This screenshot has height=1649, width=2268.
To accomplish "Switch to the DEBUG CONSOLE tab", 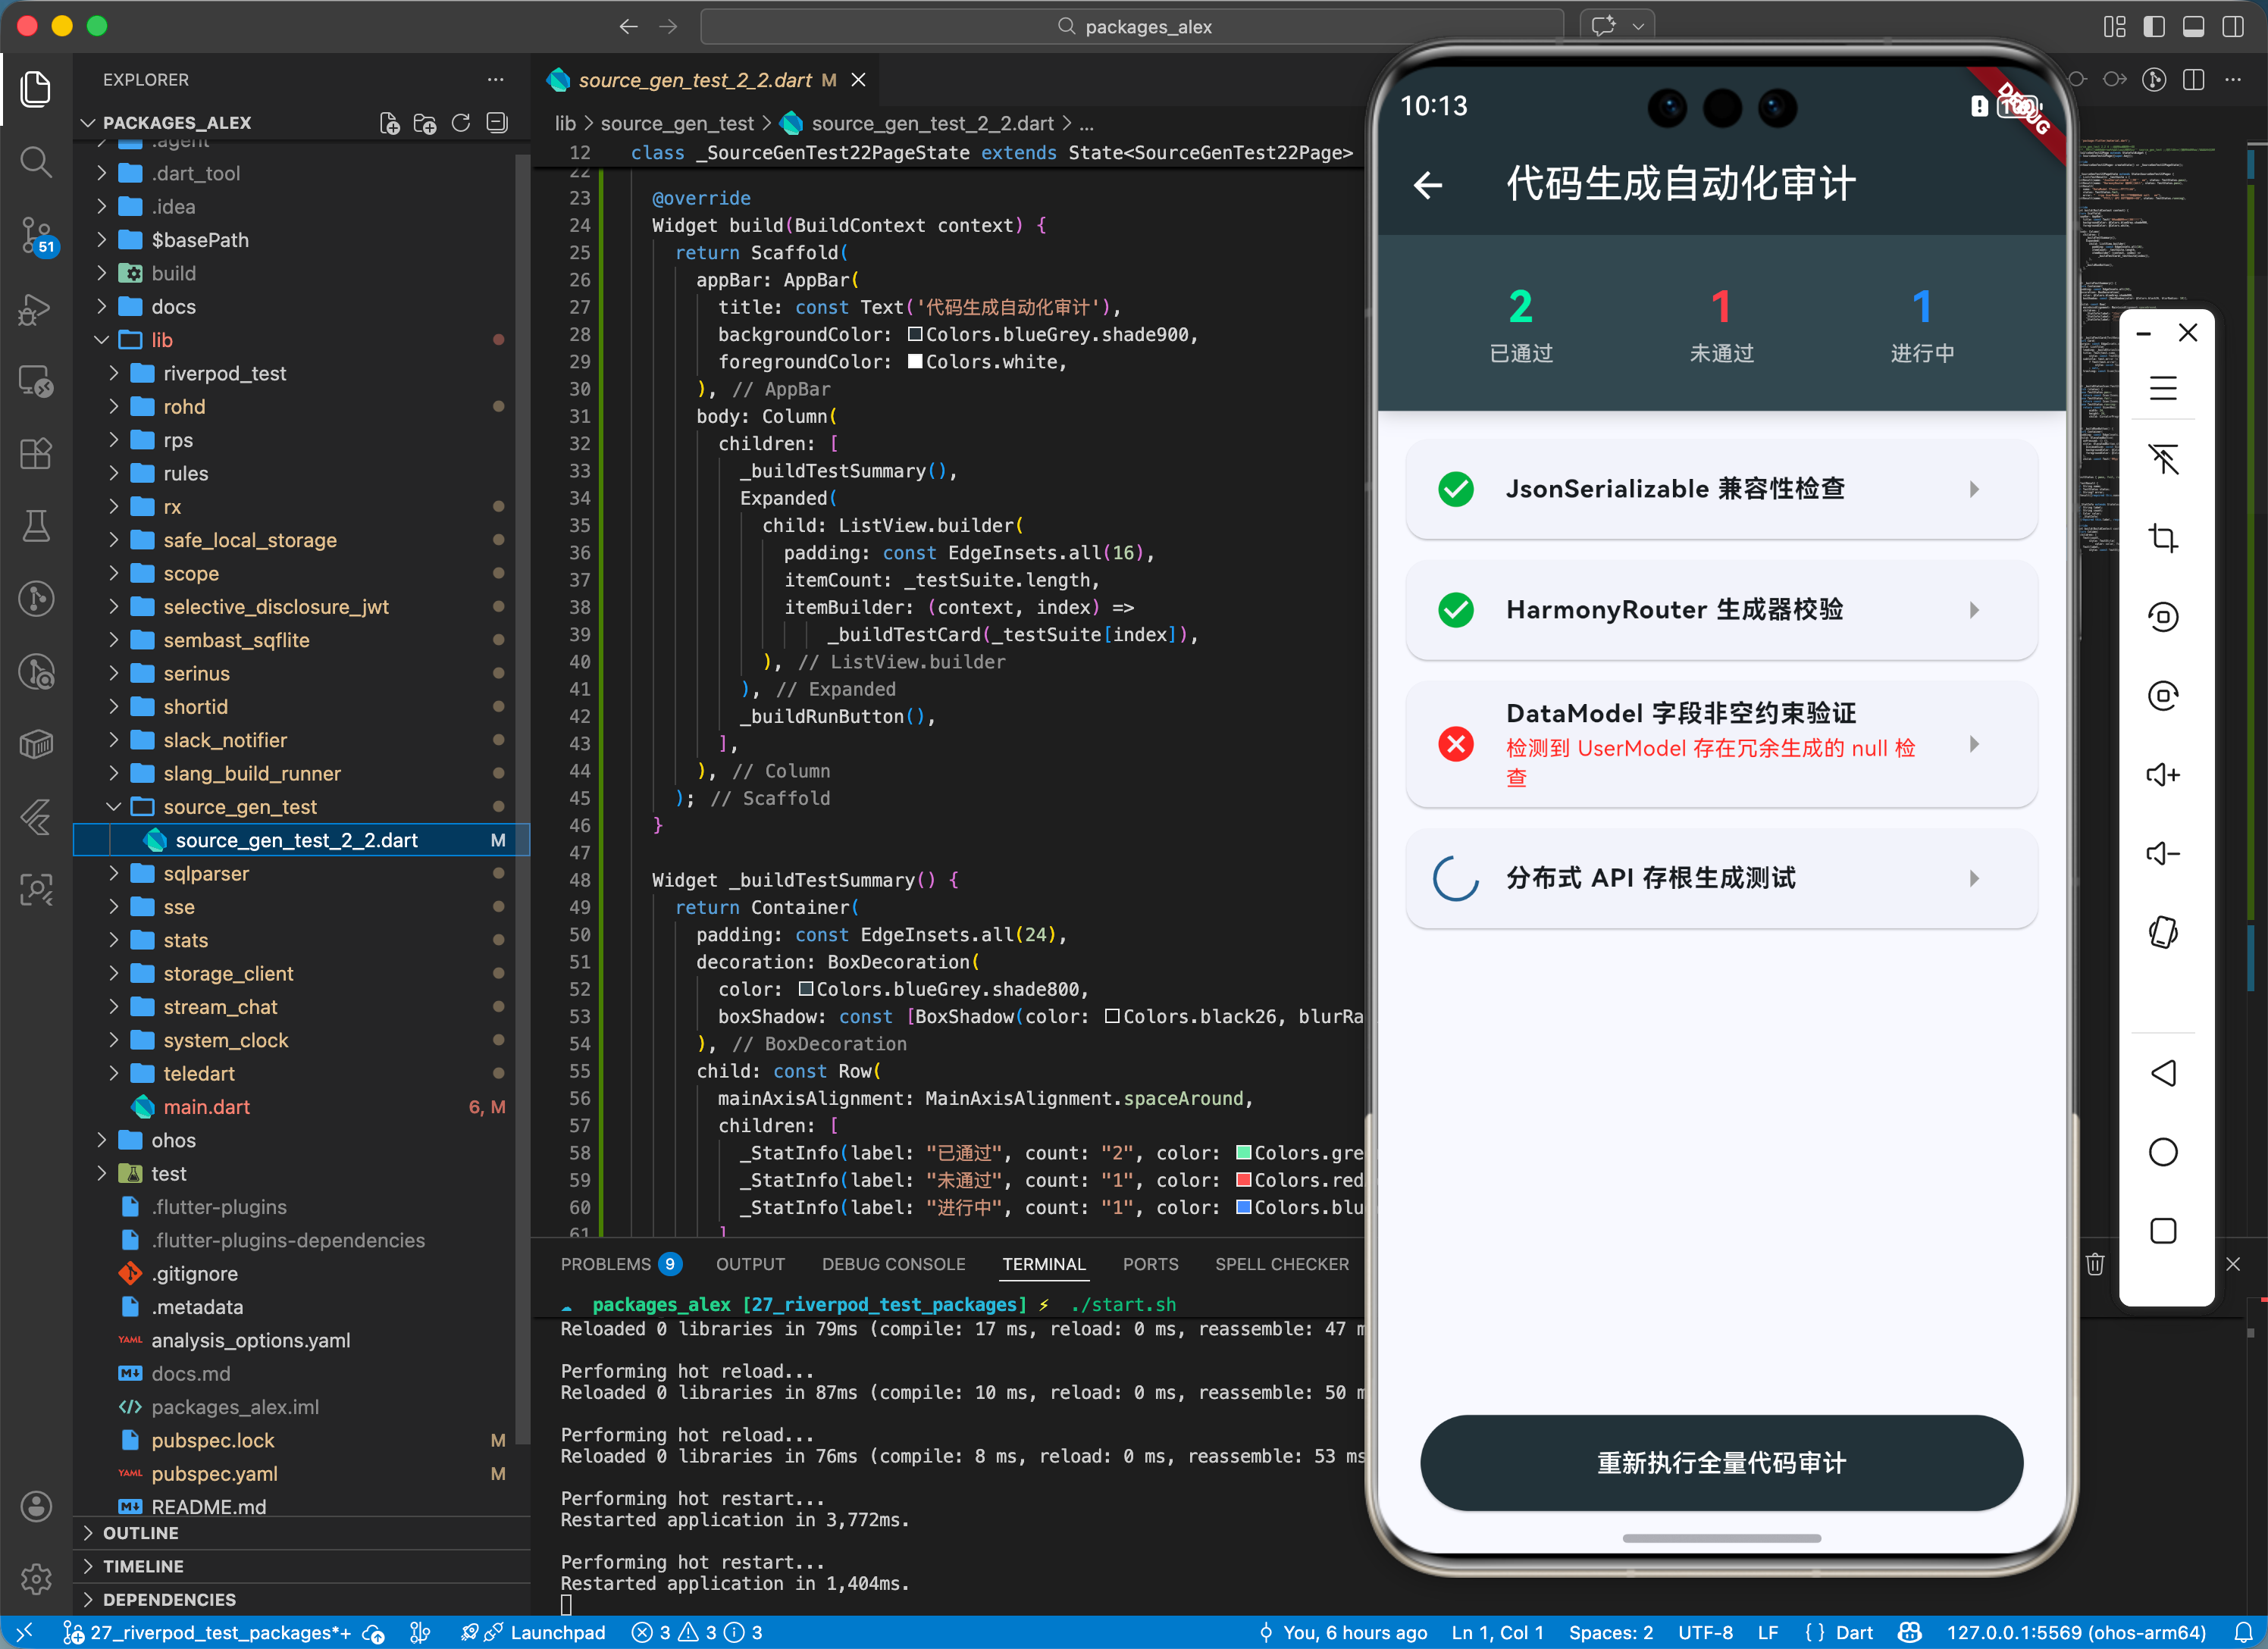I will tap(893, 1264).
